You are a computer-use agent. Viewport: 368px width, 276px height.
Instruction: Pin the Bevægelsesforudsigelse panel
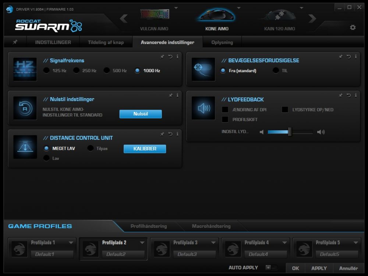(340, 57)
